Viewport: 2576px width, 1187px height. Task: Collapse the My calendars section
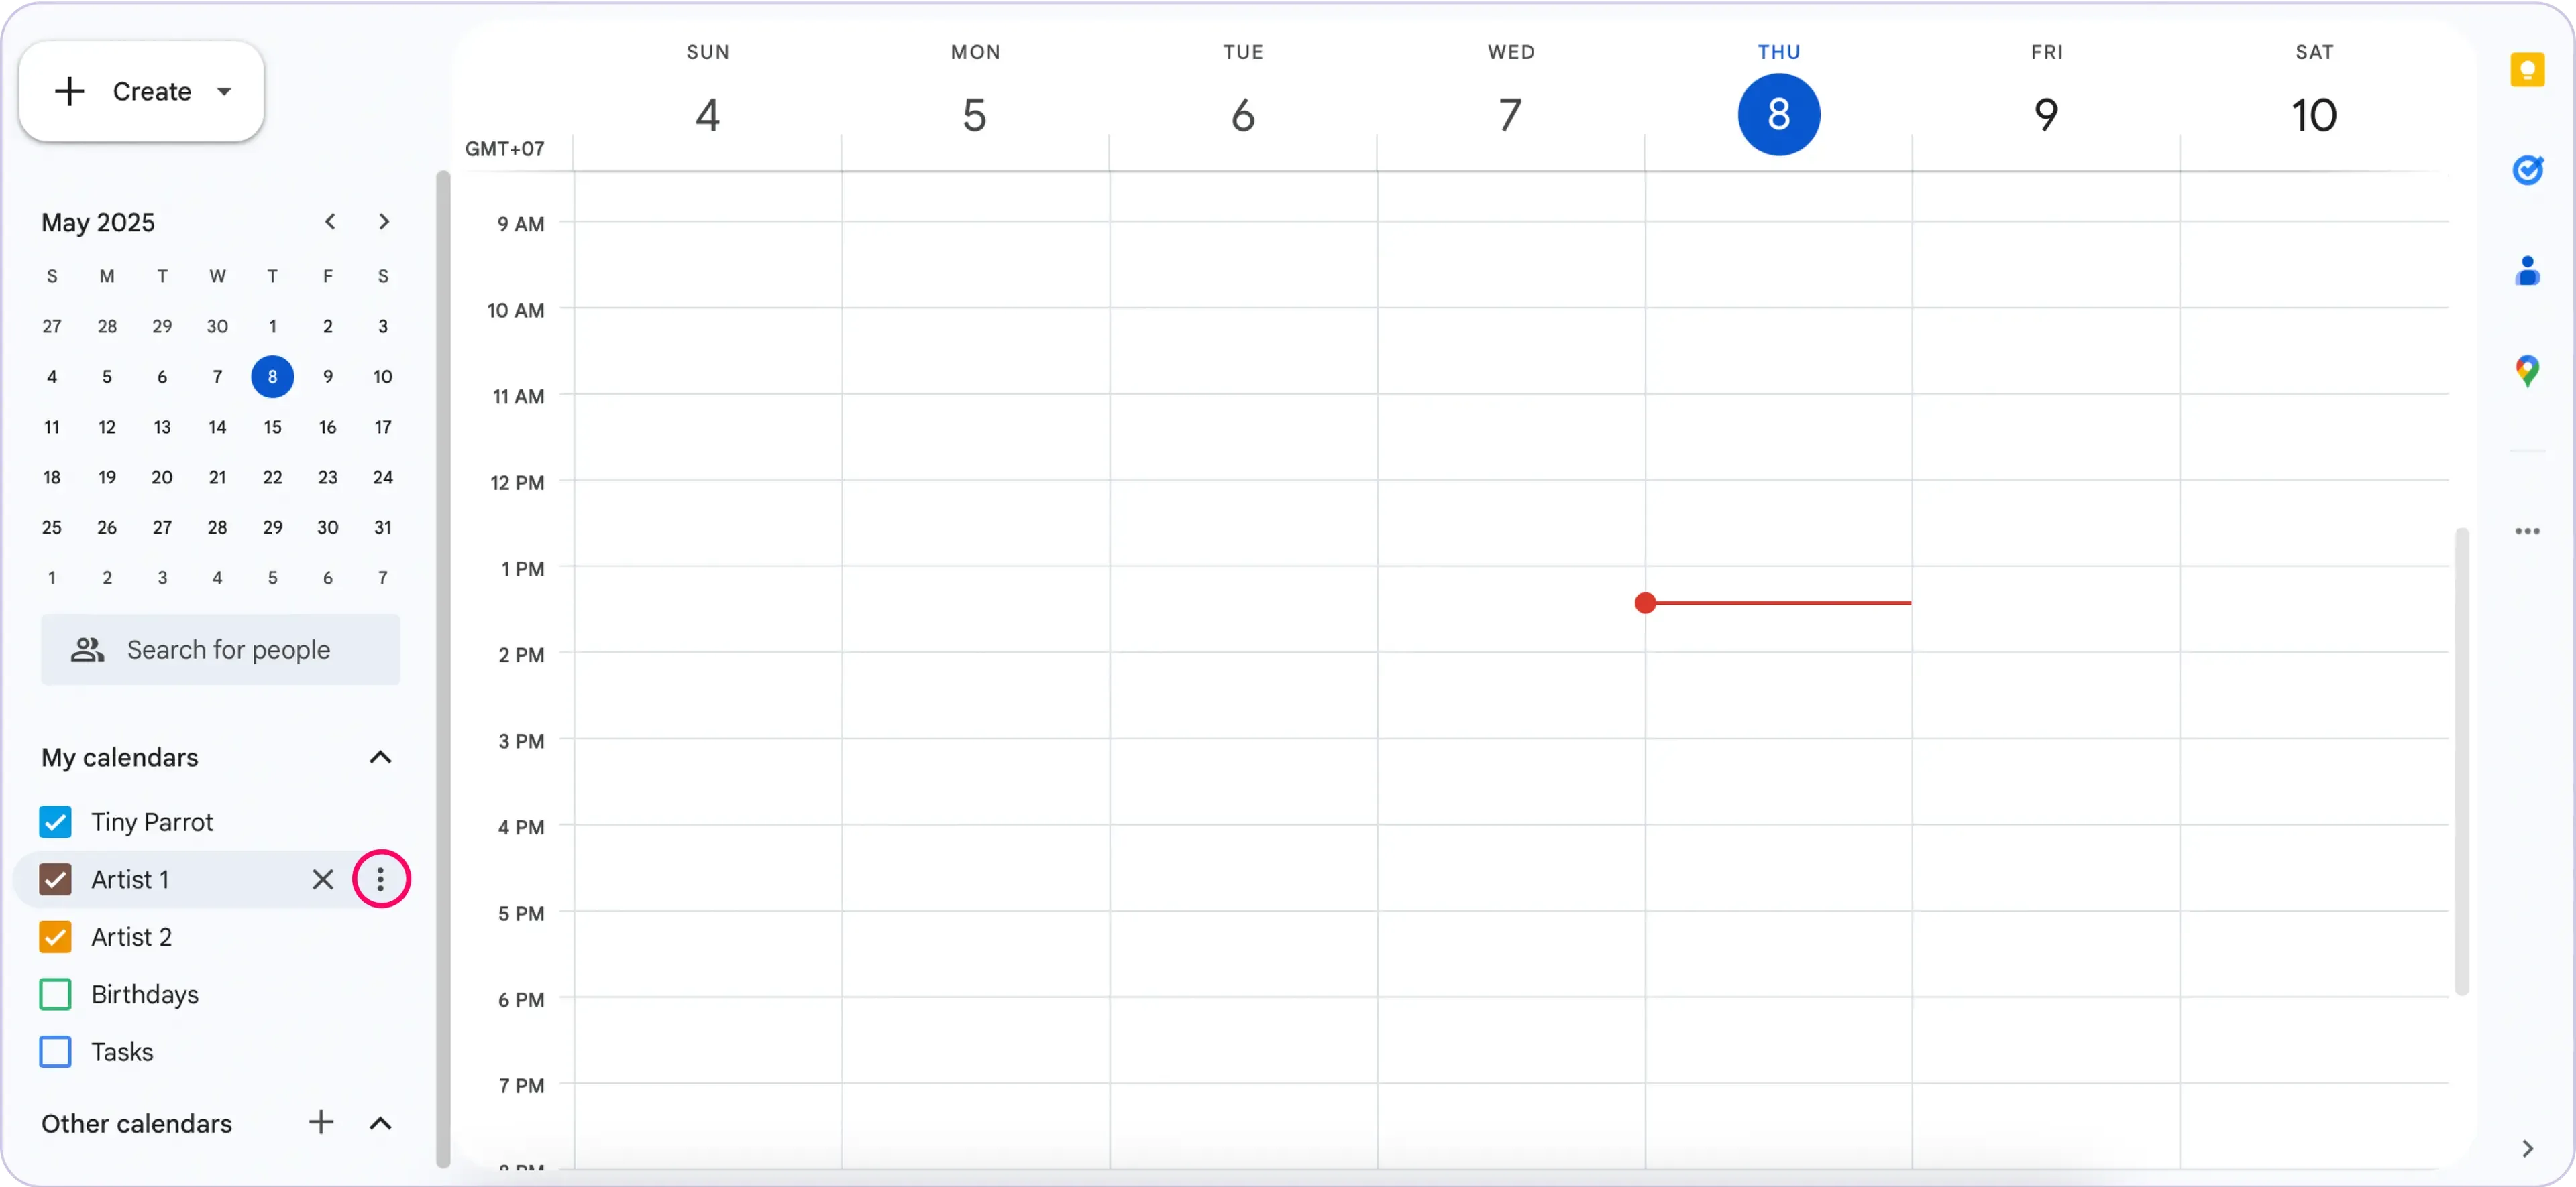[380, 757]
